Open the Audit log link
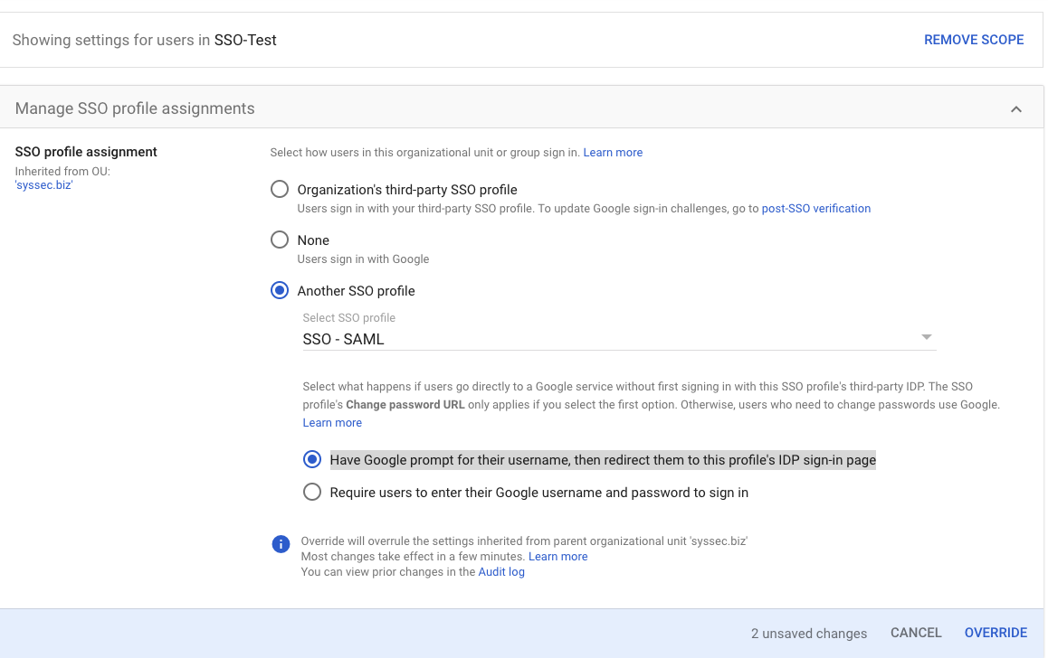1048x658 pixels. 501,572
